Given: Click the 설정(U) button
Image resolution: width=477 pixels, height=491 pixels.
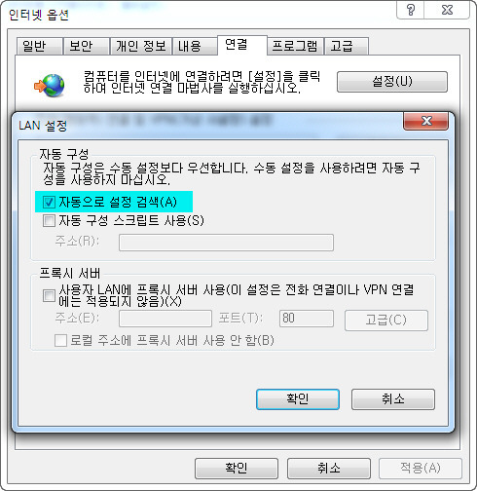Looking at the screenshot, I should coord(392,82).
